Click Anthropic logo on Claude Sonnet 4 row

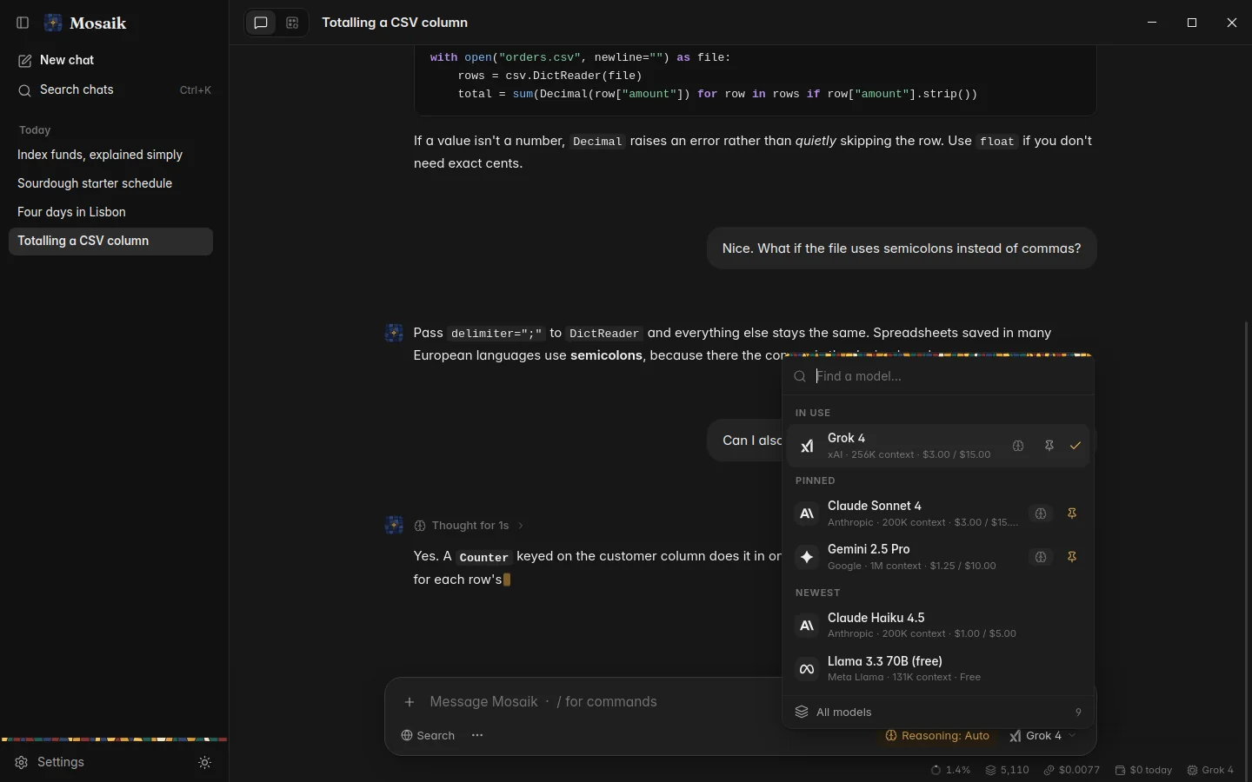[x=807, y=514]
